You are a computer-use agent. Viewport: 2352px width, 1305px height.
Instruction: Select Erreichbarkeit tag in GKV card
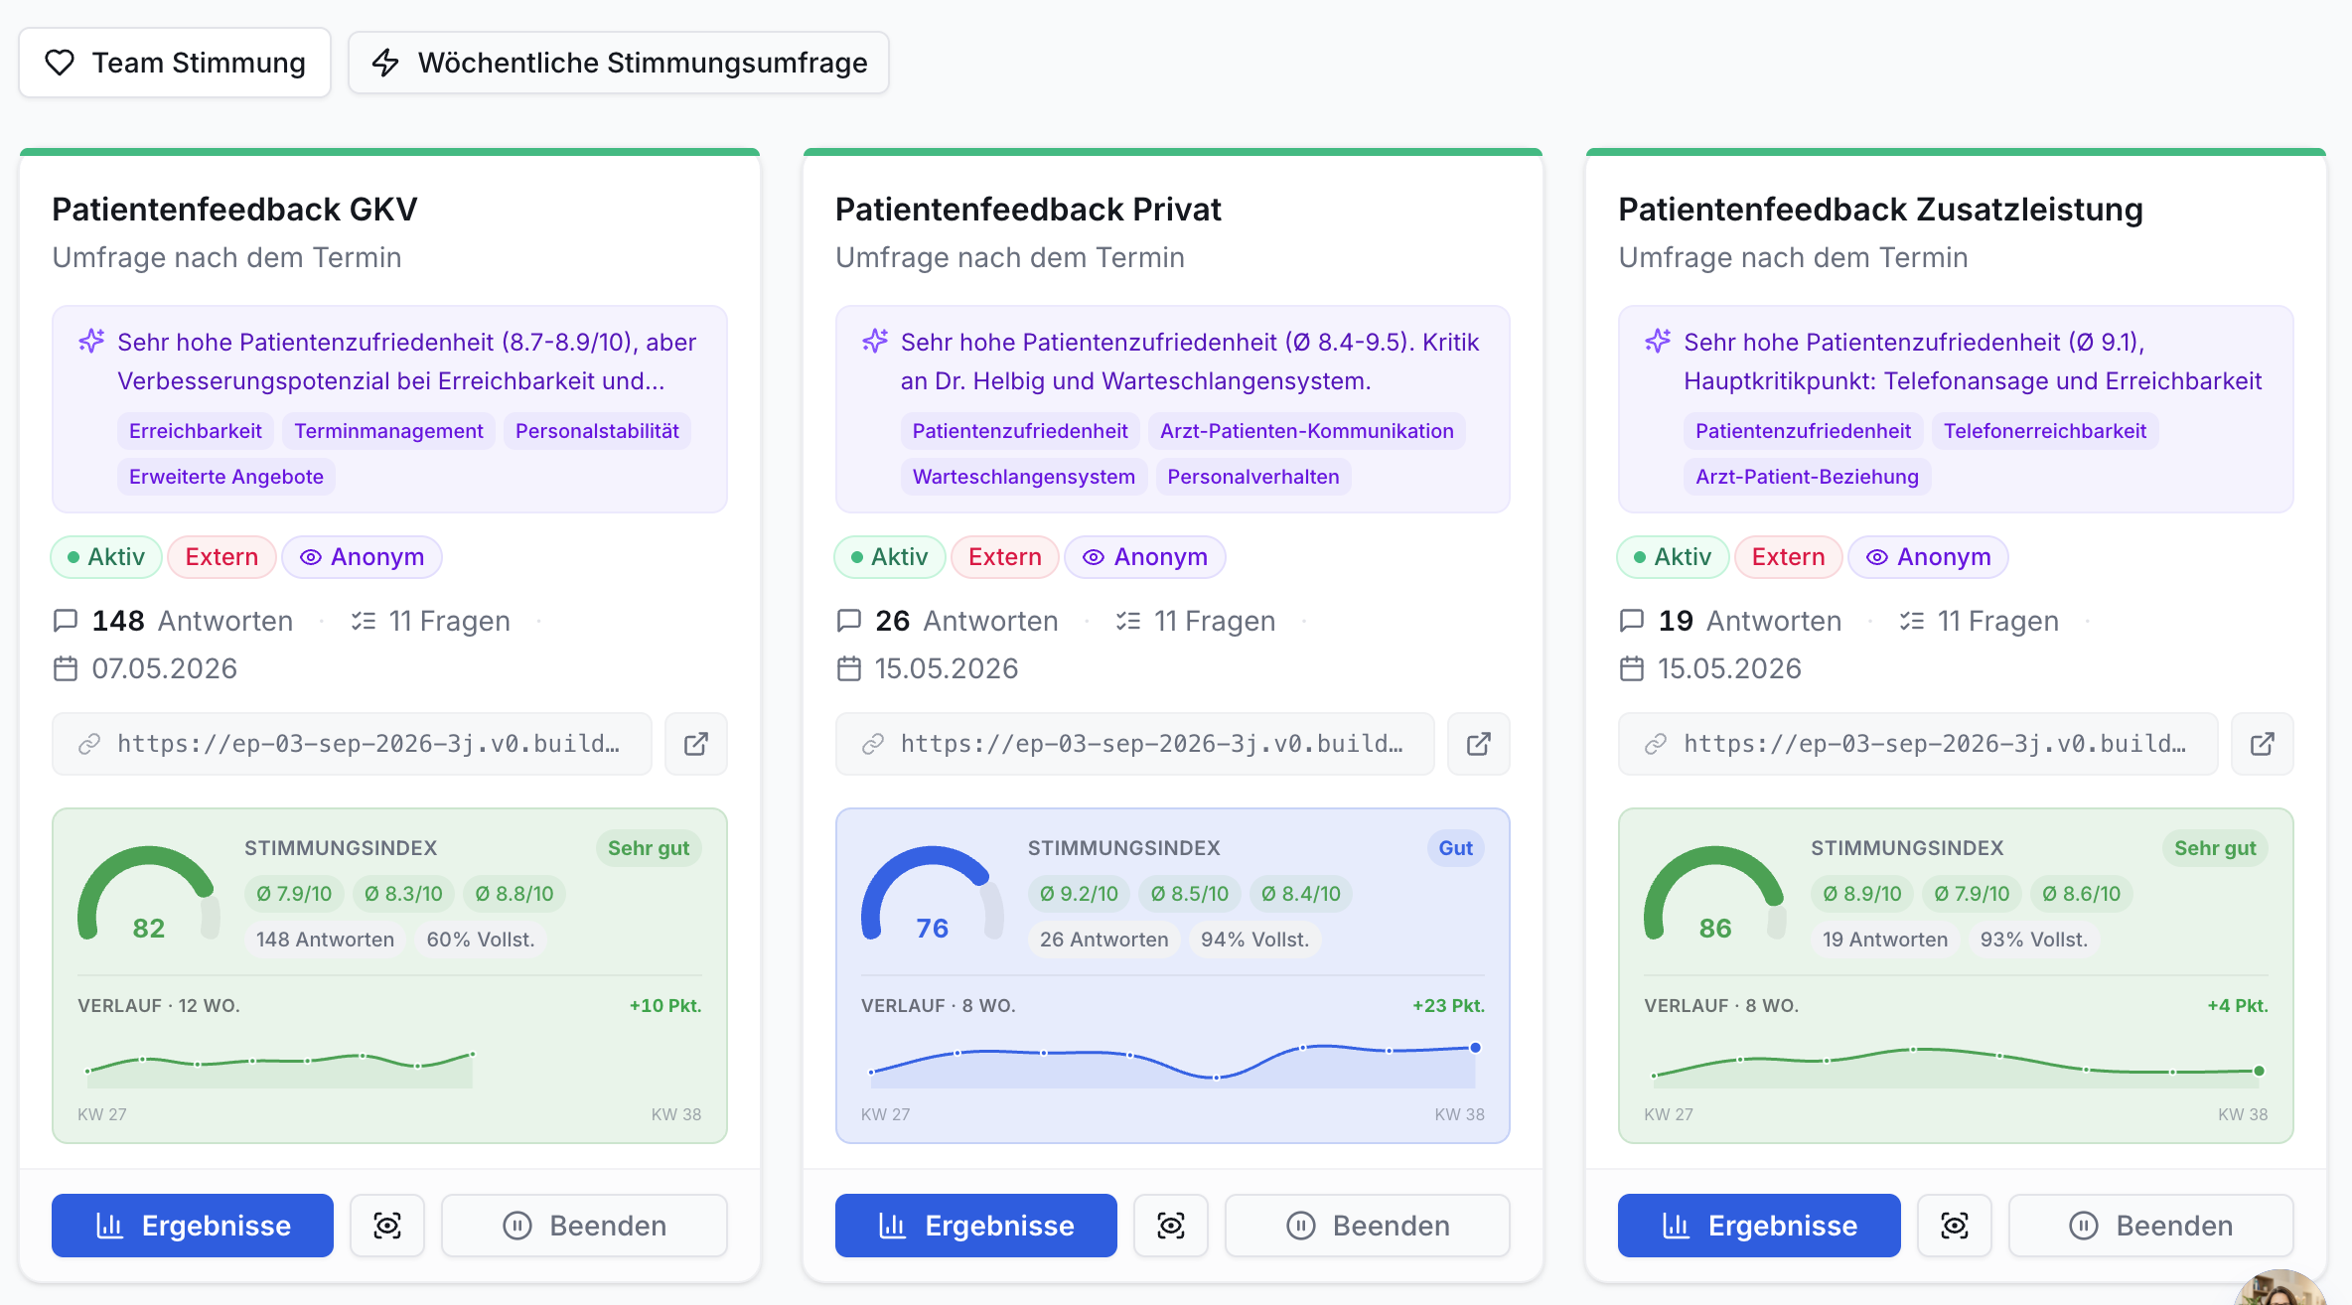pos(196,431)
